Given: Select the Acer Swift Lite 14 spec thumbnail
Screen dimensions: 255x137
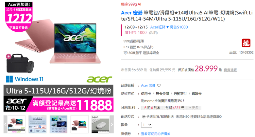Looking at the screenshot, I should tap(37, 124).
